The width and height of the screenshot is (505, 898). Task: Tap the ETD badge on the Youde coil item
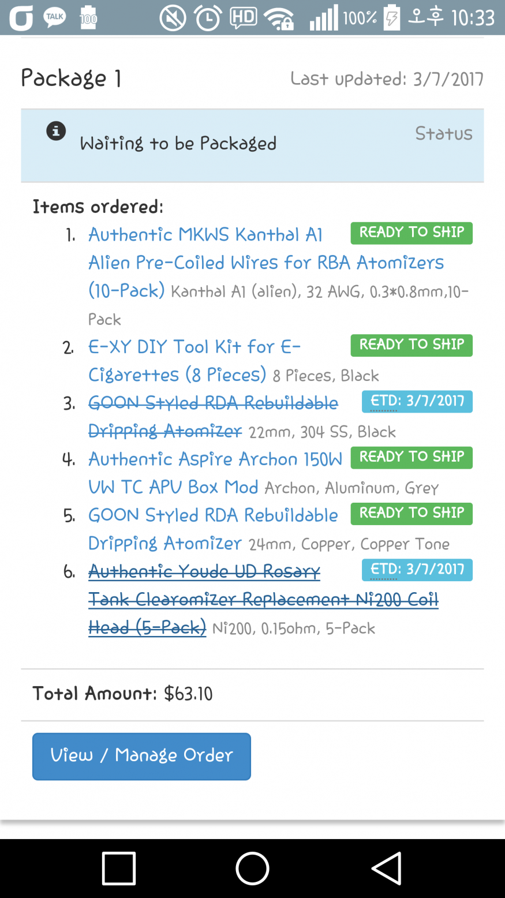[417, 570]
